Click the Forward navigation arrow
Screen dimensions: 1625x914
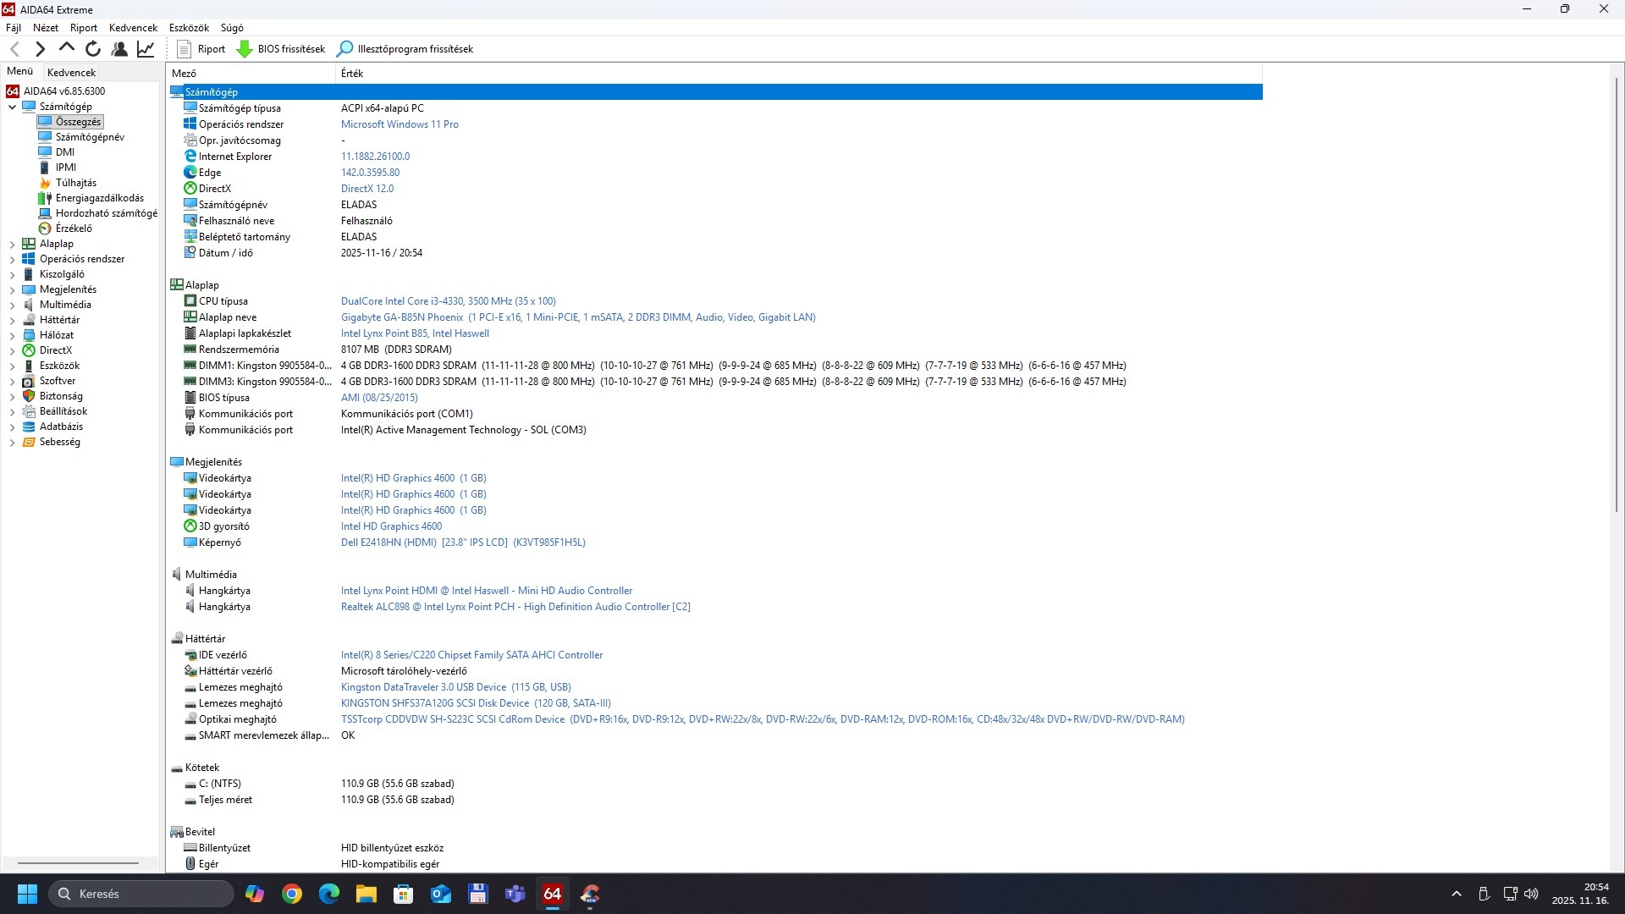pos(40,49)
